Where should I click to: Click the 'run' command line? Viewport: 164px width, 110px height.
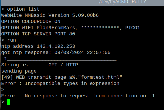pos(9,40)
